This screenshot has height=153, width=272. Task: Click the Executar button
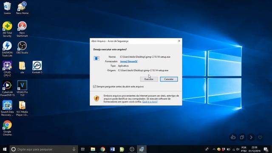coord(149,79)
